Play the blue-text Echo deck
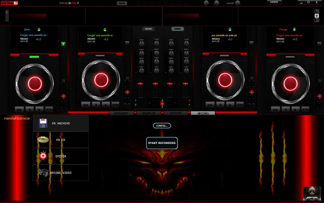Image resolution: width=324 pixels, height=203 pixels. (39, 110)
